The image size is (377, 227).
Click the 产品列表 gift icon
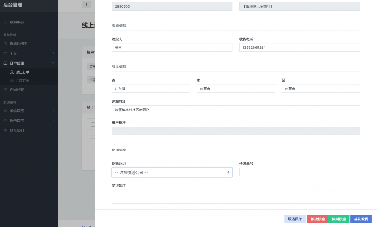(5, 89)
